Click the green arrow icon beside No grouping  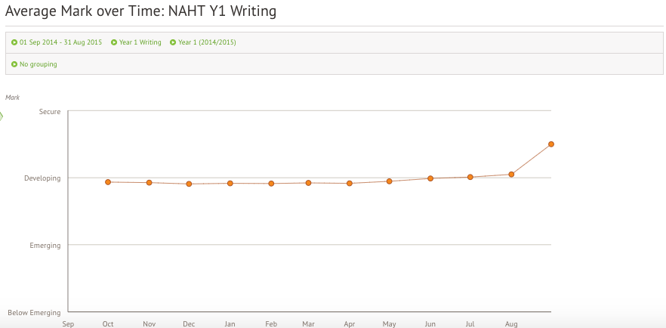[14, 64]
